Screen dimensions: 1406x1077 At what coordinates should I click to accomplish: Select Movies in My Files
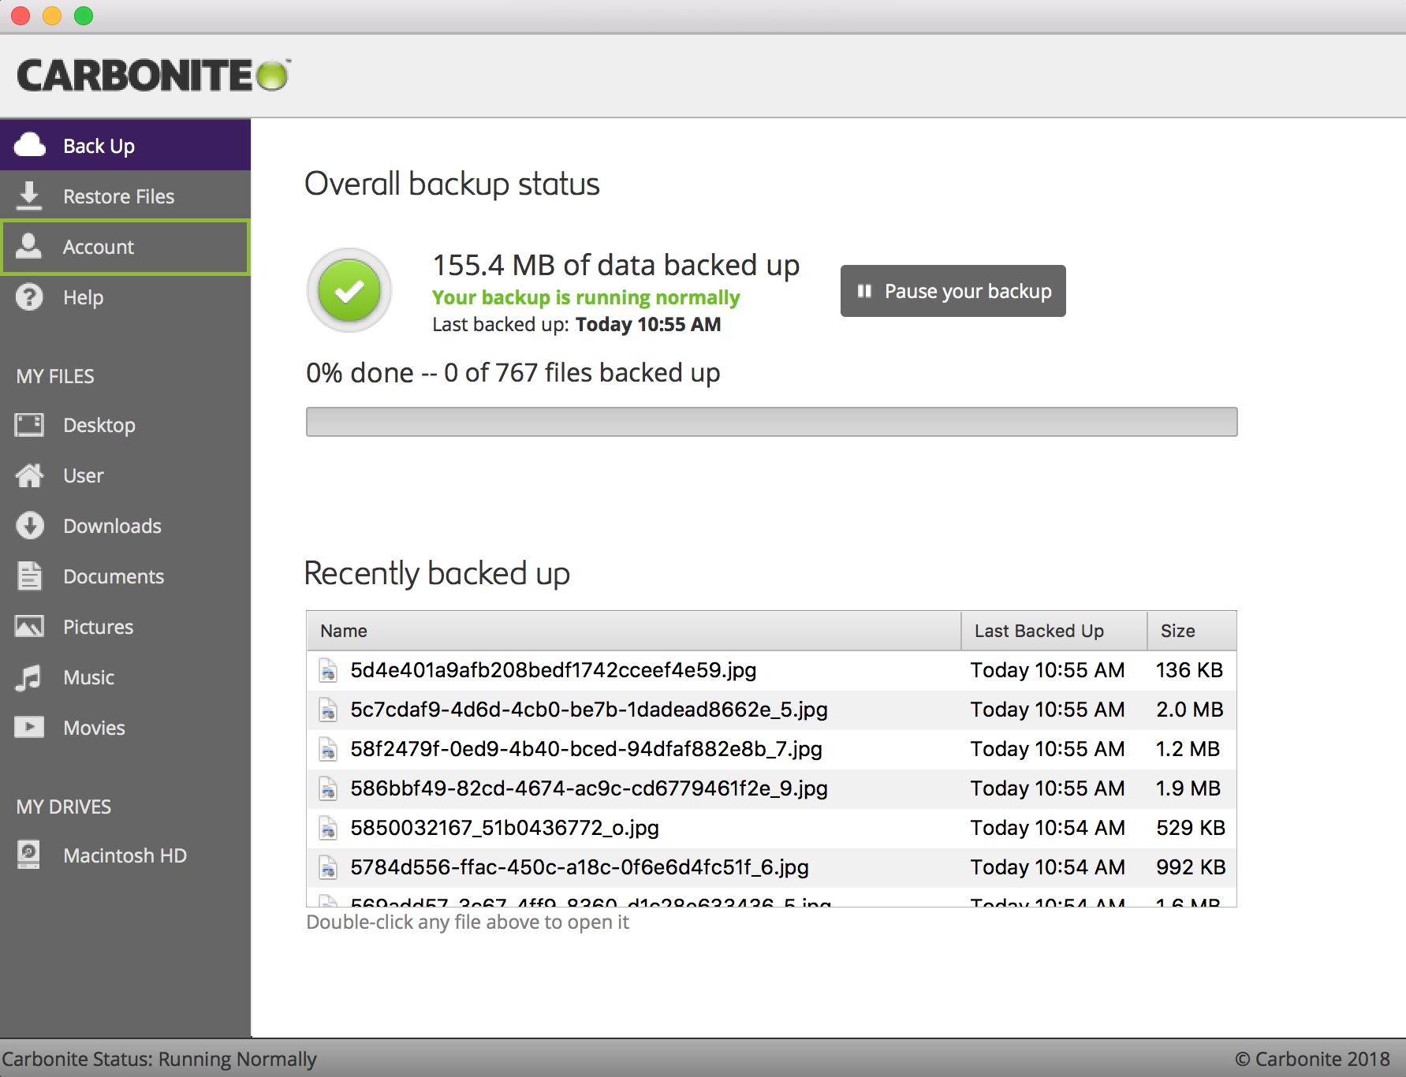pos(94,728)
